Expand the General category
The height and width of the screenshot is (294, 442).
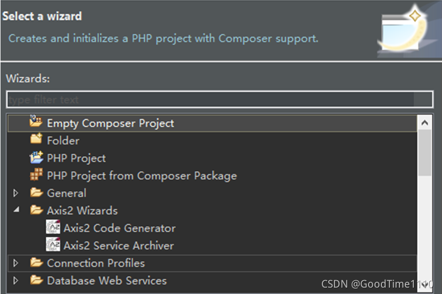16,193
